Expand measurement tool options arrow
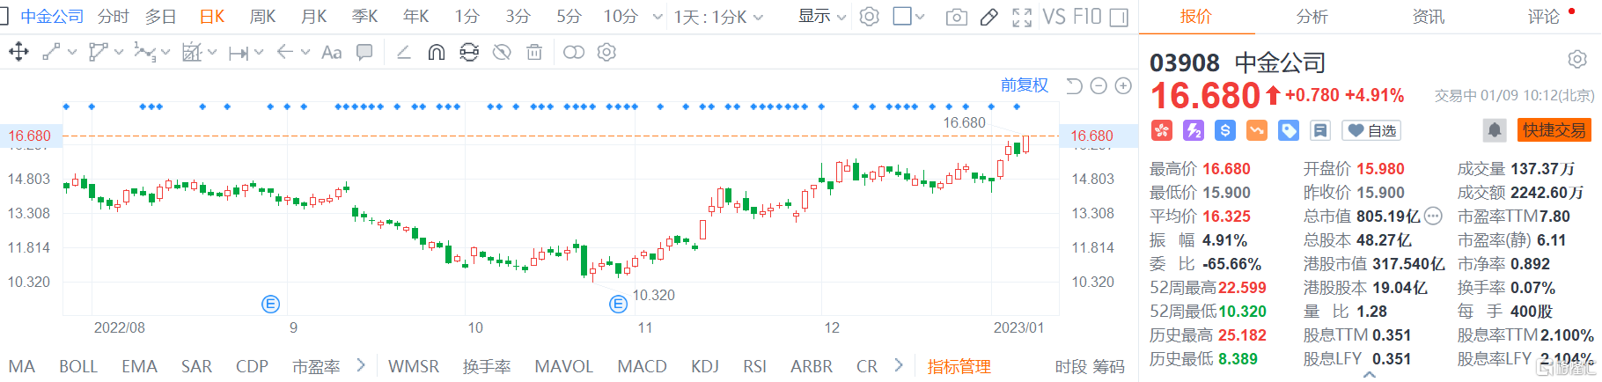1602x382 pixels. 259,53
